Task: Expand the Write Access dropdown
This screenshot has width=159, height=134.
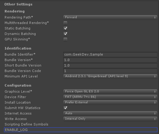Action: [x=110, y=119]
